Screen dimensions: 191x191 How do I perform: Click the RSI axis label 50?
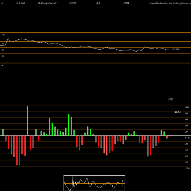[3, 50]
